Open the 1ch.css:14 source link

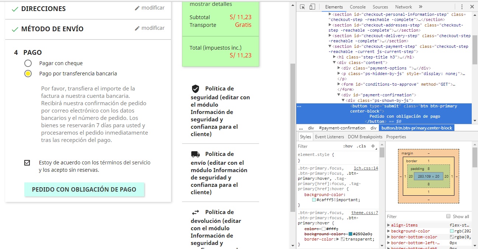[366, 168]
